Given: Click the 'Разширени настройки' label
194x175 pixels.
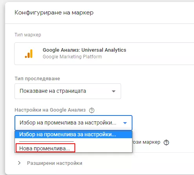Looking at the screenshot, I should 54,163.
